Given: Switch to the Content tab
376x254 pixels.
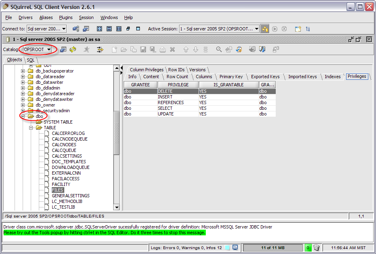Looking at the screenshot, I should pos(151,77).
